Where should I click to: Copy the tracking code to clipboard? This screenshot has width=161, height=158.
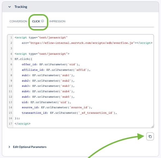point(150,137)
